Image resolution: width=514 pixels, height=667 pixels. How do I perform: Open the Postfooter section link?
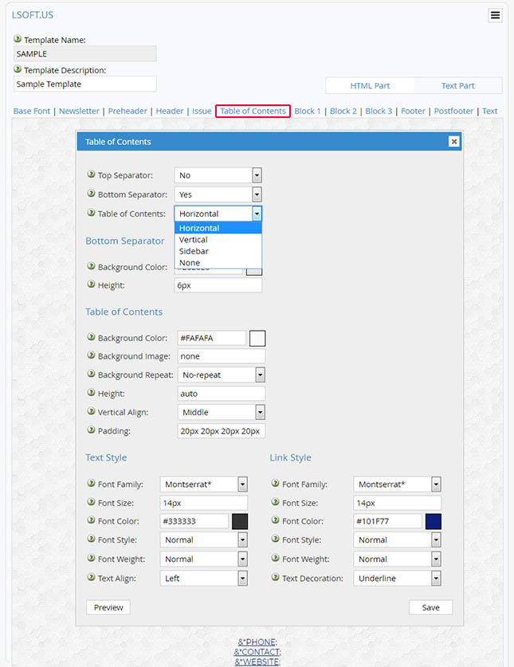point(453,111)
